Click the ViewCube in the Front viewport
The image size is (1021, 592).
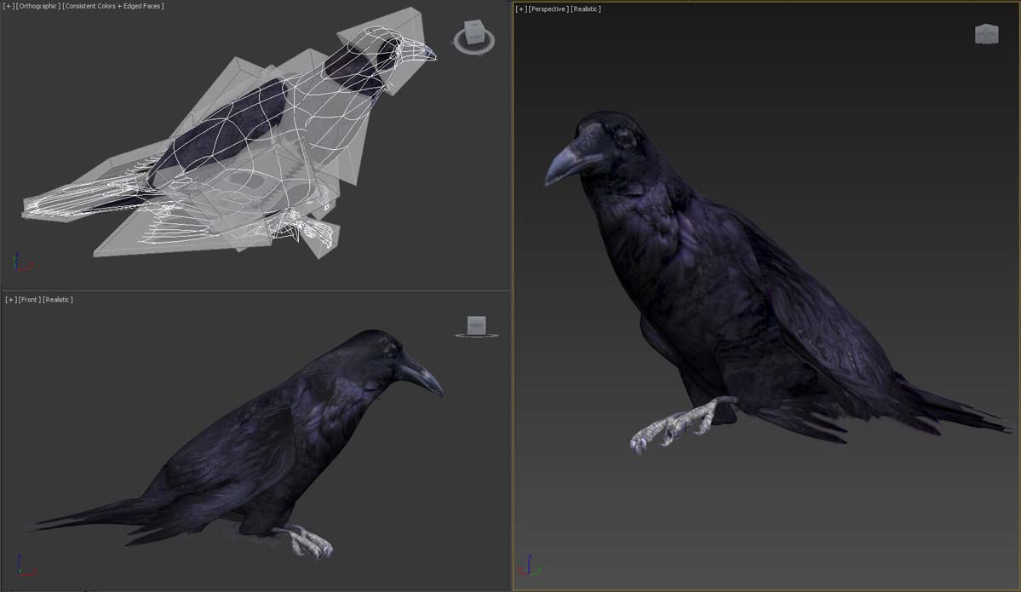[x=477, y=325]
